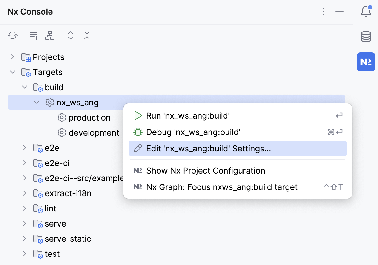Open the Nx Graph toolbar icon

coord(49,35)
